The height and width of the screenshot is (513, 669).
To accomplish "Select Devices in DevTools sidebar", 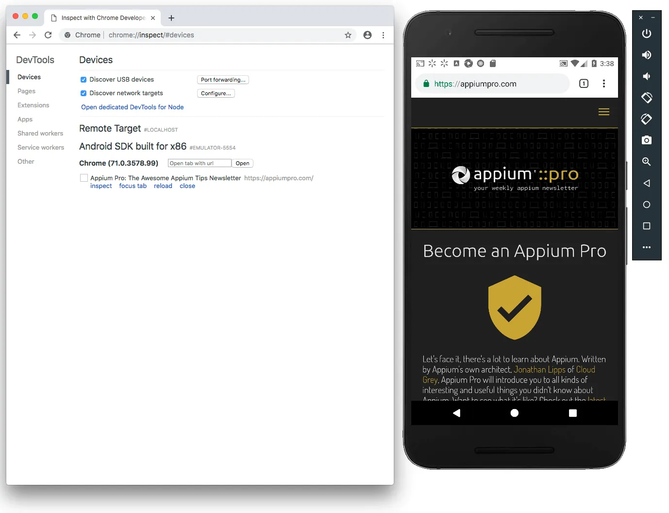I will (x=29, y=77).
